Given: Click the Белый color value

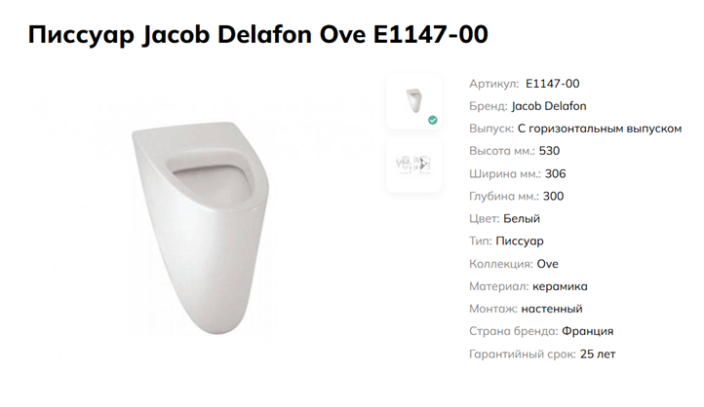Looking at the screenshot, I should (x=522, y=219).
